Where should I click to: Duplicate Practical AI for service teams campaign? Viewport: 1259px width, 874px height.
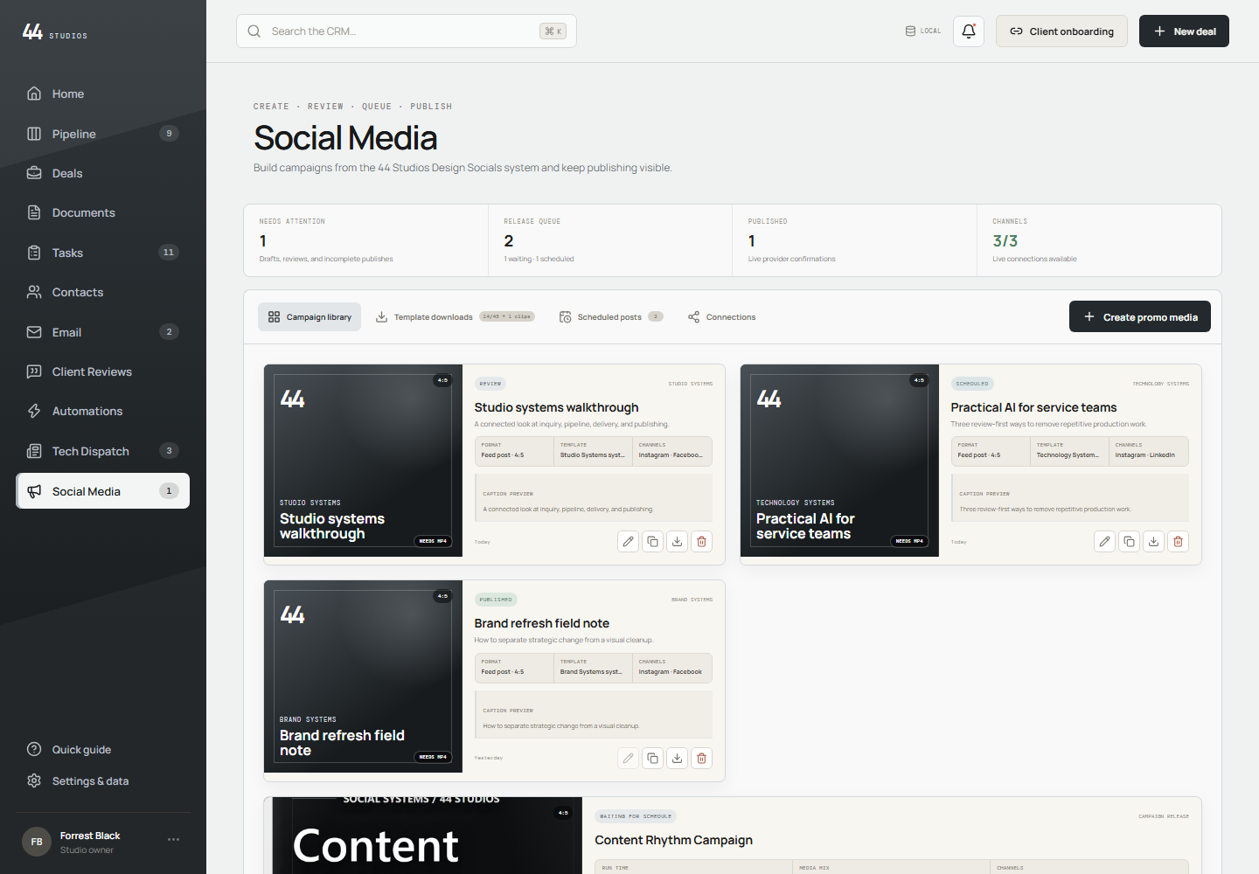click(1130, 542)
